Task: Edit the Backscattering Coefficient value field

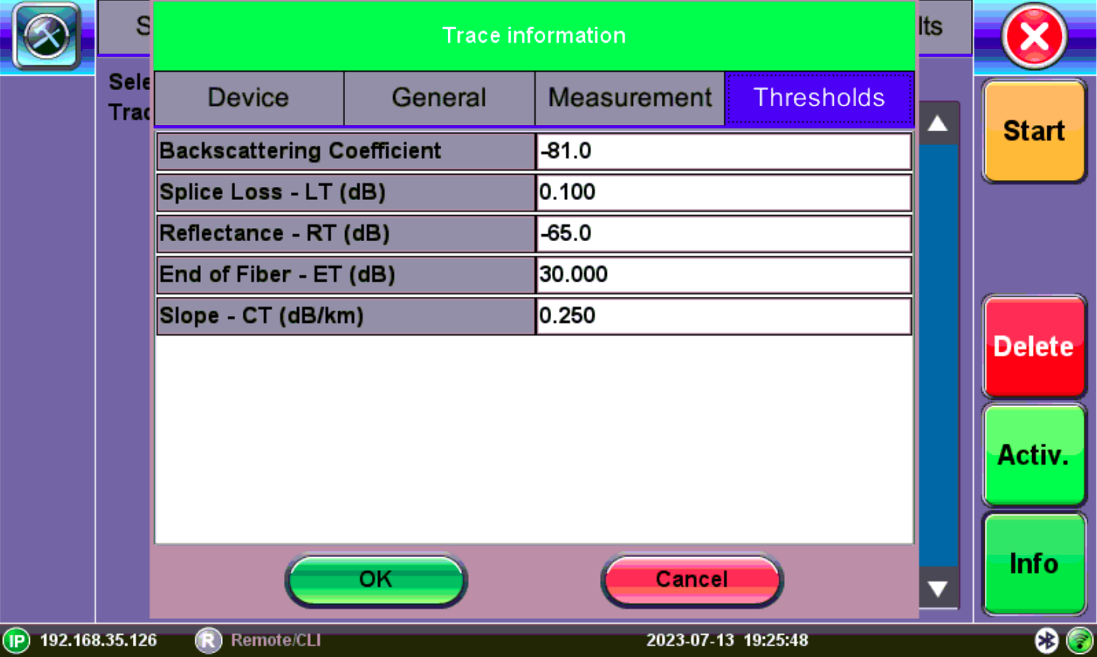Action: (723, 151)
